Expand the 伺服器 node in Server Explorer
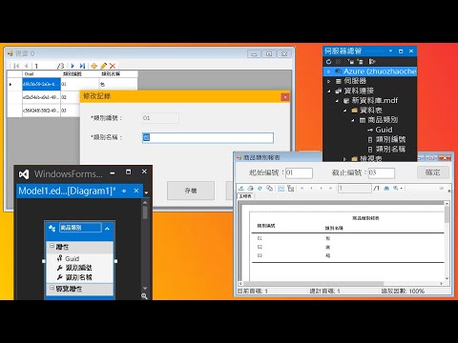 pos(328,81)
